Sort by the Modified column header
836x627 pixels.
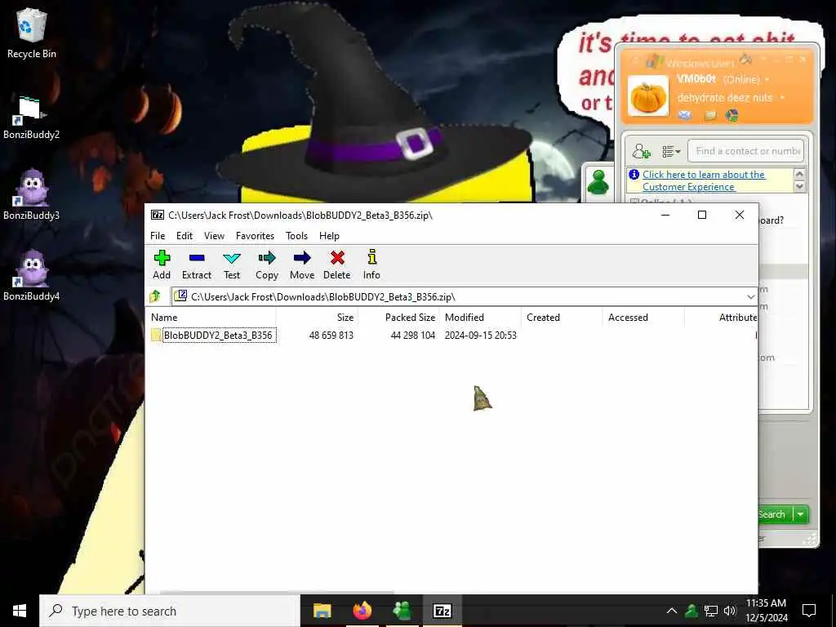[x=480, y=318]
